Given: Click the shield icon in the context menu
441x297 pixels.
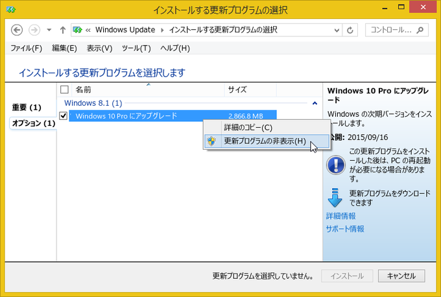Looking at the screenshot, I should click(211, 141).
